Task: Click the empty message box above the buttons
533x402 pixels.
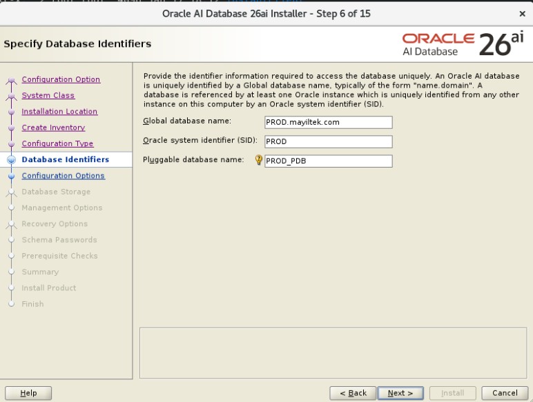Action: click(333, 353)
